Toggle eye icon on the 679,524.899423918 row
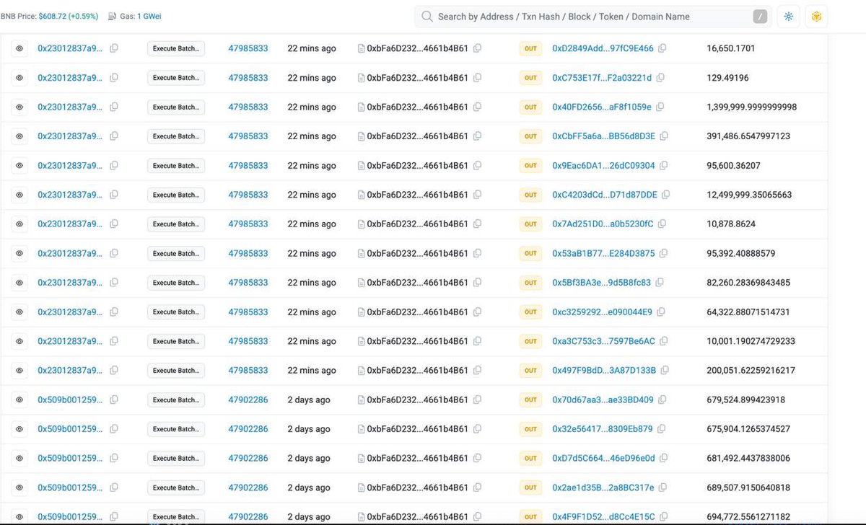This screenshot has height=525, width=866. coord(19,400)
